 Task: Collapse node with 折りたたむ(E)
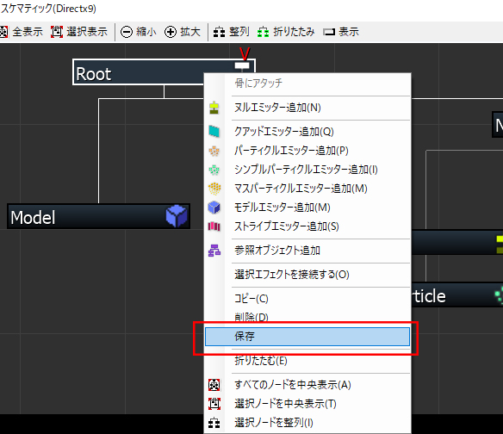[307, 361]
